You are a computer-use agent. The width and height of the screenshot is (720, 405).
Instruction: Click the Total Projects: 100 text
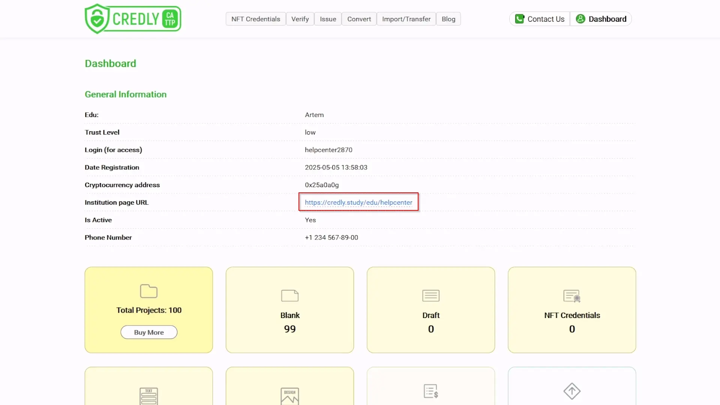coord(149,310)
